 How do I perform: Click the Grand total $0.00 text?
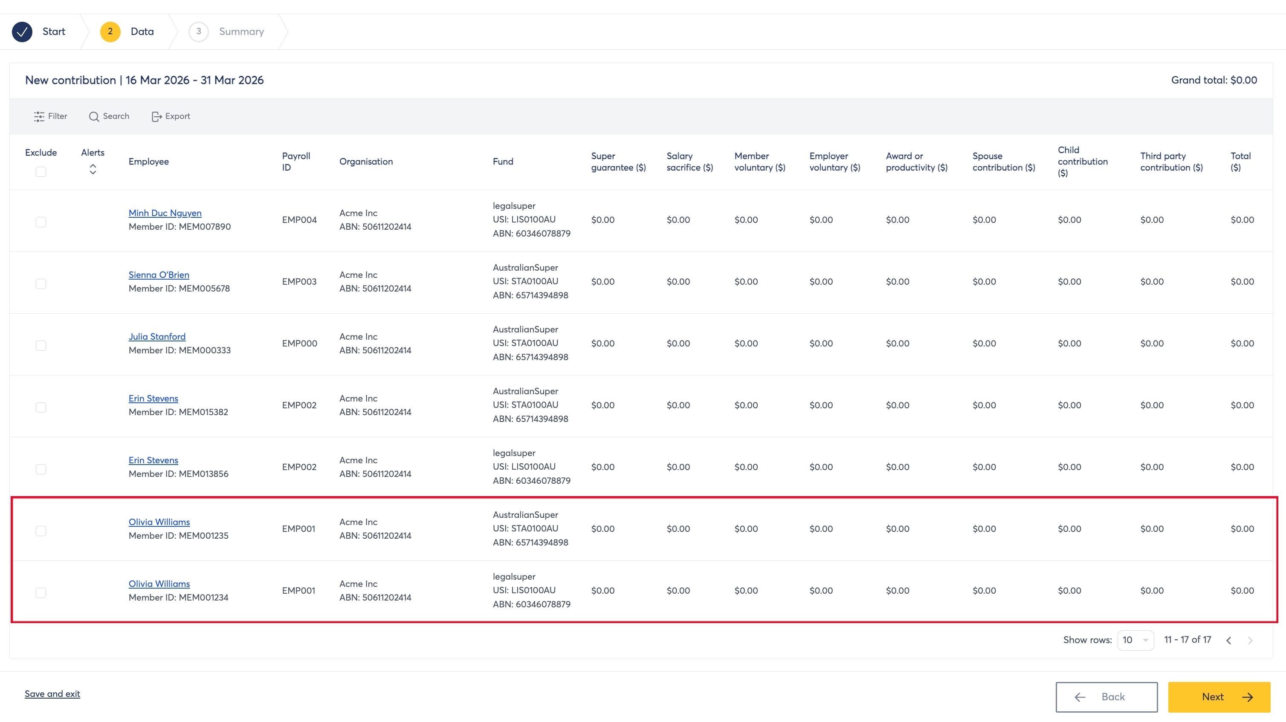(x=1214, y=80)
